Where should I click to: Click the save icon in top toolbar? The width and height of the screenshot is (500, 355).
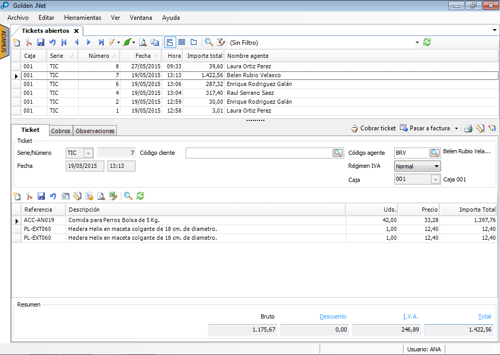(40, 42)
